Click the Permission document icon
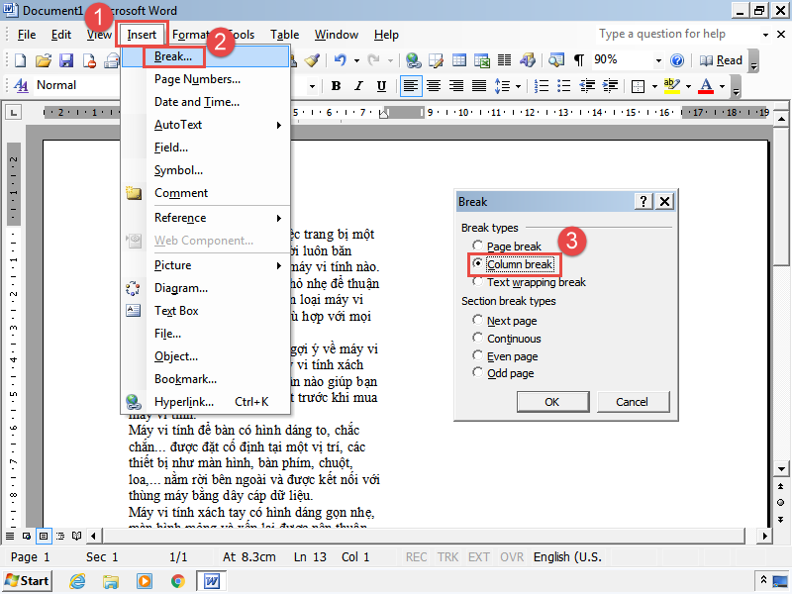Screen dimensions: 792x594 89,60
